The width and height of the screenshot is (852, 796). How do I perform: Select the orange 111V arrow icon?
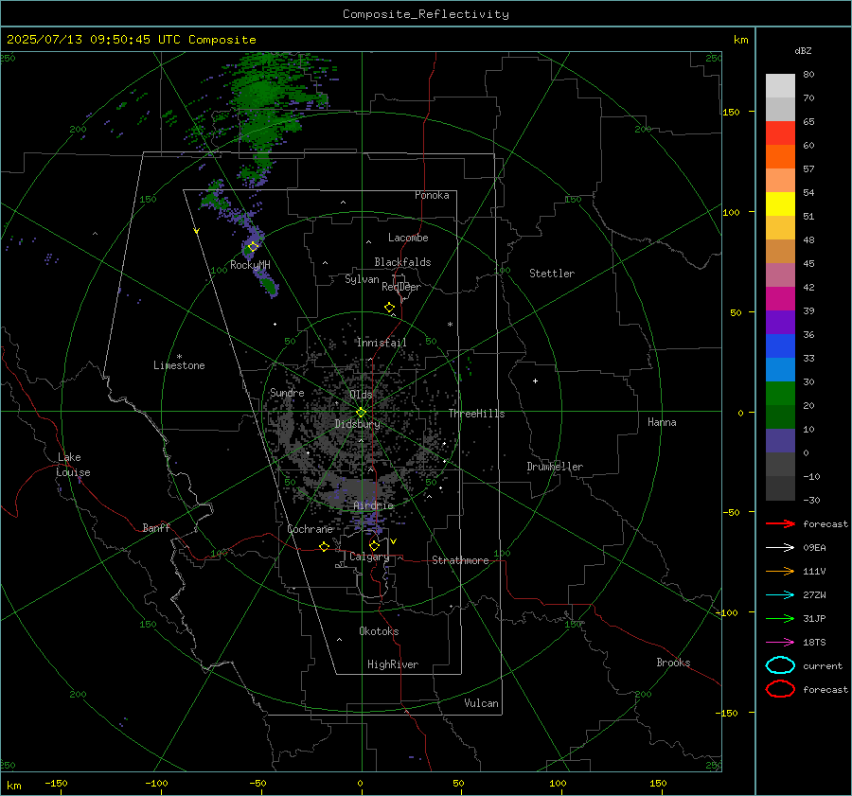(x=780, y=571)
